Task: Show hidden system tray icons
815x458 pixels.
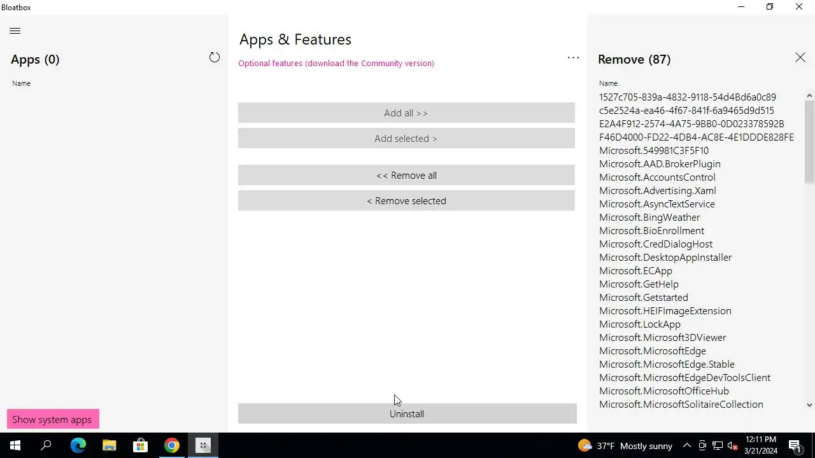Action: click(x=687, y=446)
